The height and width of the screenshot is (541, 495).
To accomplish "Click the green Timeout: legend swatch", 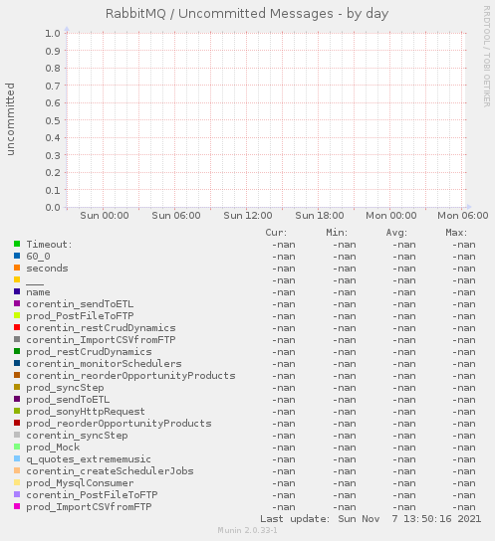I will point(17,244).
